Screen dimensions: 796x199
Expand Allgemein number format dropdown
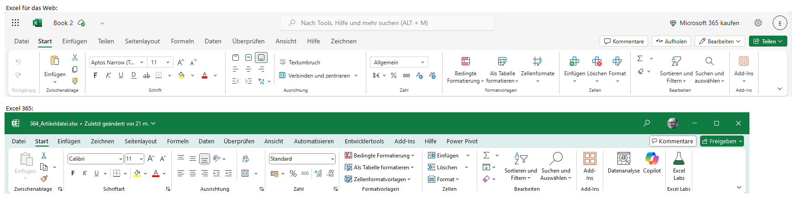[x=399, y=62]
